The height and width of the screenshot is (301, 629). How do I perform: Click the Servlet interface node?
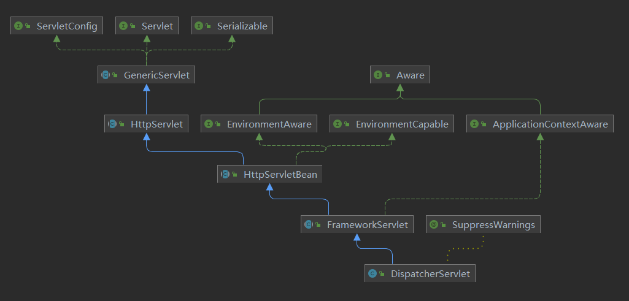coord(147,26)
